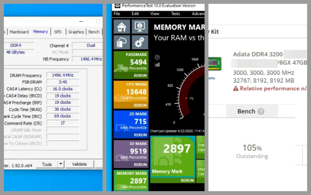This screenshot has width=311, height=195.
Task: Click the 105% Outstanding bench score
Action: coord(252,151)
